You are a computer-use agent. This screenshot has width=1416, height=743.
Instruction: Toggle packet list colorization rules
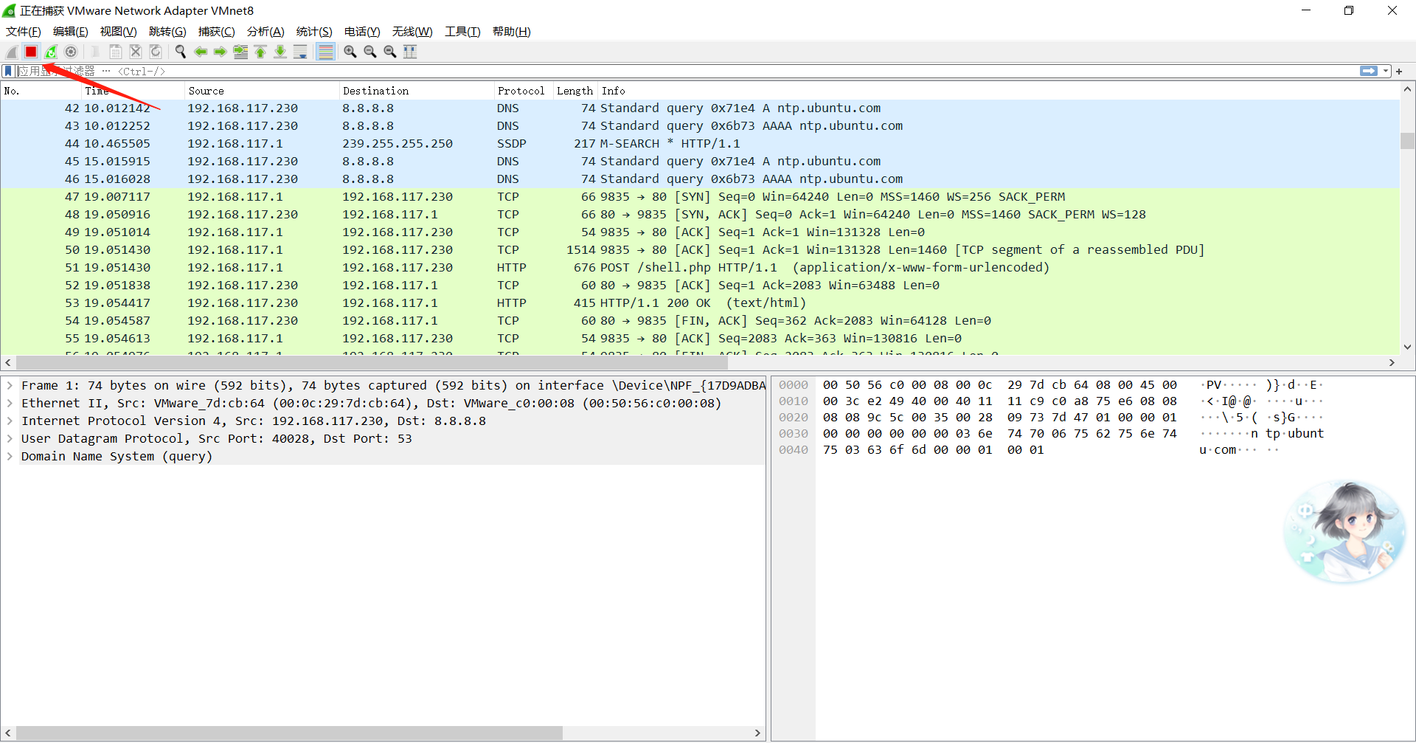pyautogui.click(x=325, y=52)
